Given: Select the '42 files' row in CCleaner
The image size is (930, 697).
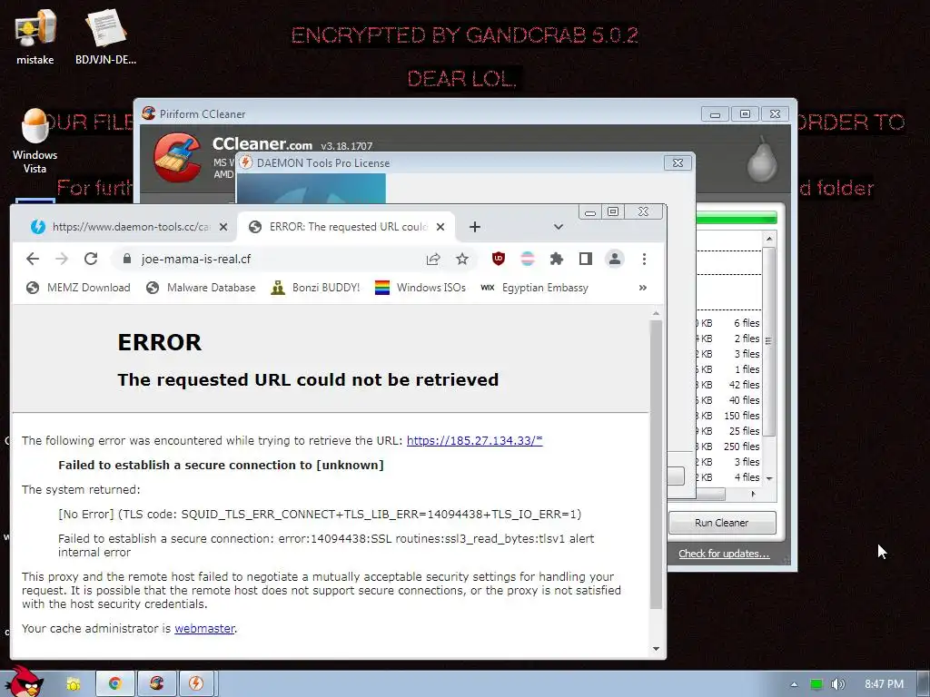Looking at the screenshot, I should pos(728,385).
